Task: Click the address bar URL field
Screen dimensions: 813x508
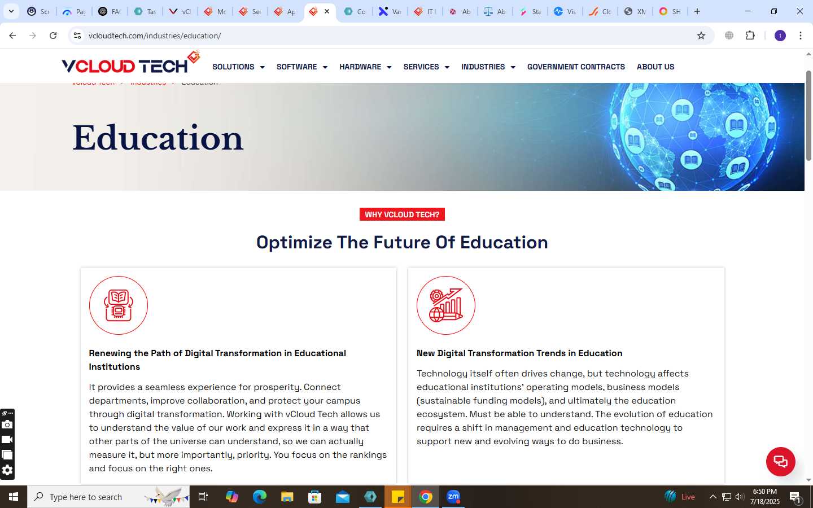Action: point(390,36)
